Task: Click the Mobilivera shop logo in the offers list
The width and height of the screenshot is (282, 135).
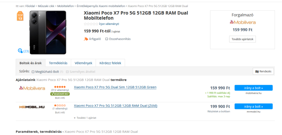Action: [32, 88]
